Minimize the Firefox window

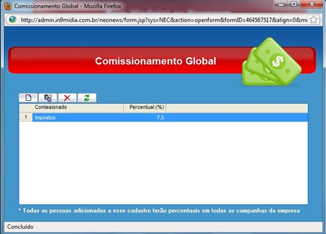(281, 4)
